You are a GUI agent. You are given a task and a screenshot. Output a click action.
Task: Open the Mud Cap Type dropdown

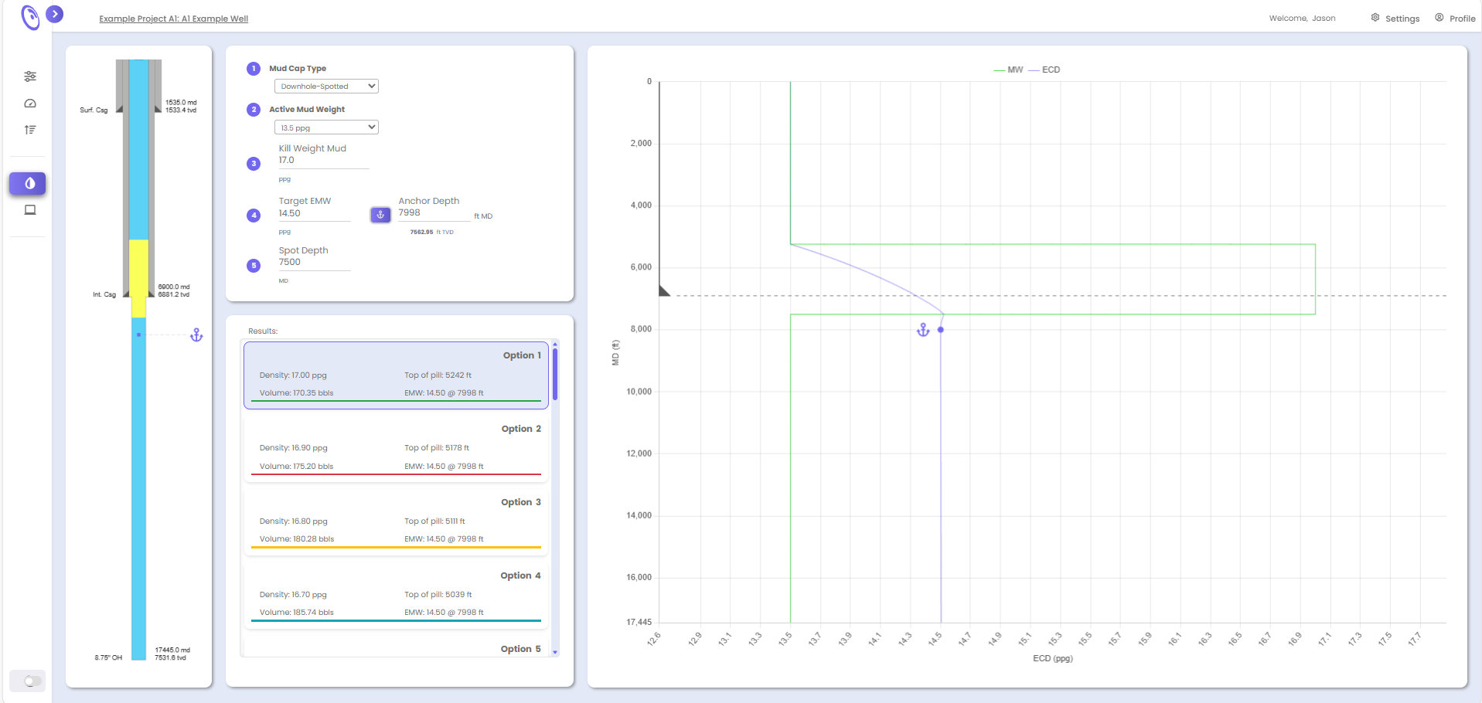(326, 87)
